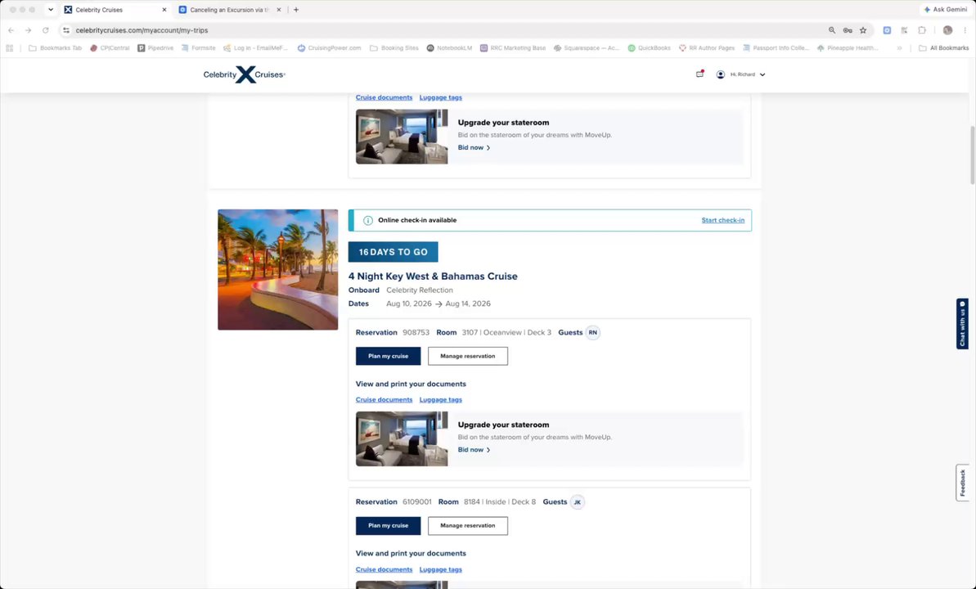Screen dimensions: 976x589
Task: Click the page vertical scrollbar thumb
Action: (x=972, y=155)
